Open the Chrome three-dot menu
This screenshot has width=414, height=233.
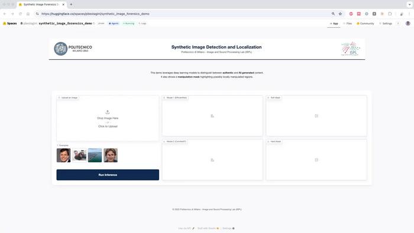coord(409,14)
